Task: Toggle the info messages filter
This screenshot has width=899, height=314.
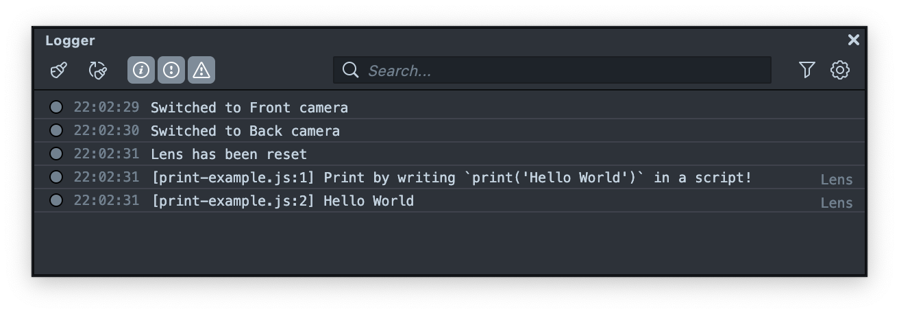Action: click(141, 70)
